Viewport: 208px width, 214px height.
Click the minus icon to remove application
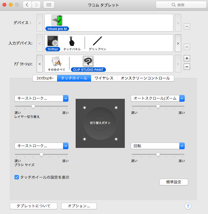point(187,66)
